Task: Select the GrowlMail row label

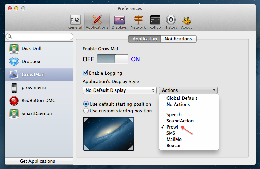Action: pos(33,74)
